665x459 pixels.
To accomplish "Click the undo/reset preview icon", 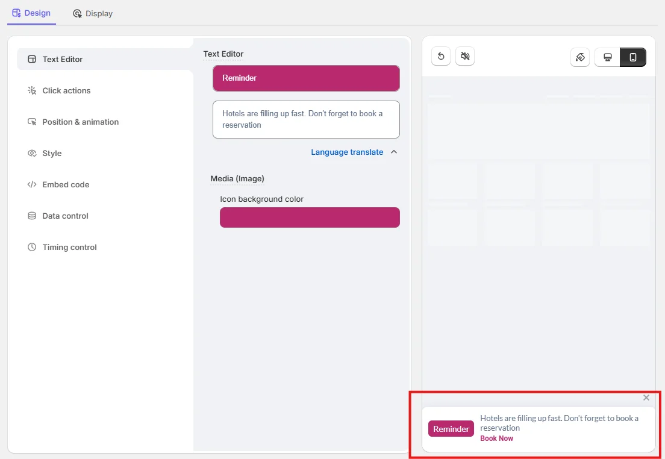I will pyautogui.click(x=441, y=57).
